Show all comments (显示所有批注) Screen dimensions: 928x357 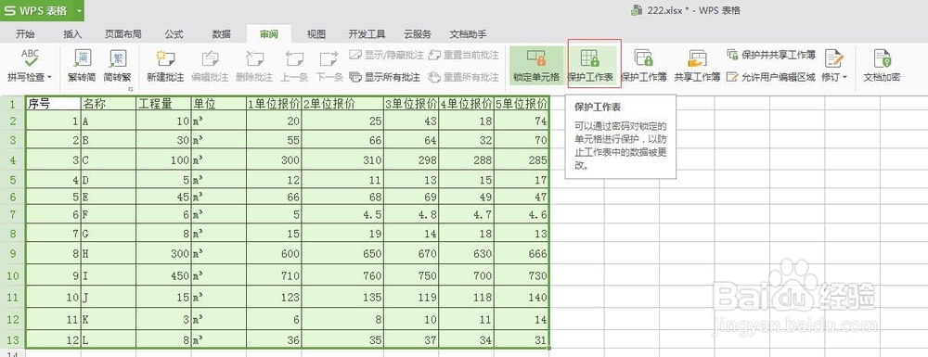coord(385,77)
